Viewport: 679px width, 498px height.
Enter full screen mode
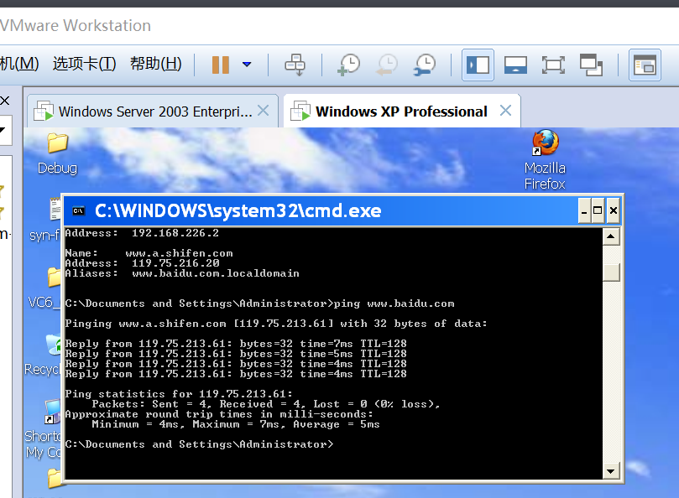click(x=553, y=65)
